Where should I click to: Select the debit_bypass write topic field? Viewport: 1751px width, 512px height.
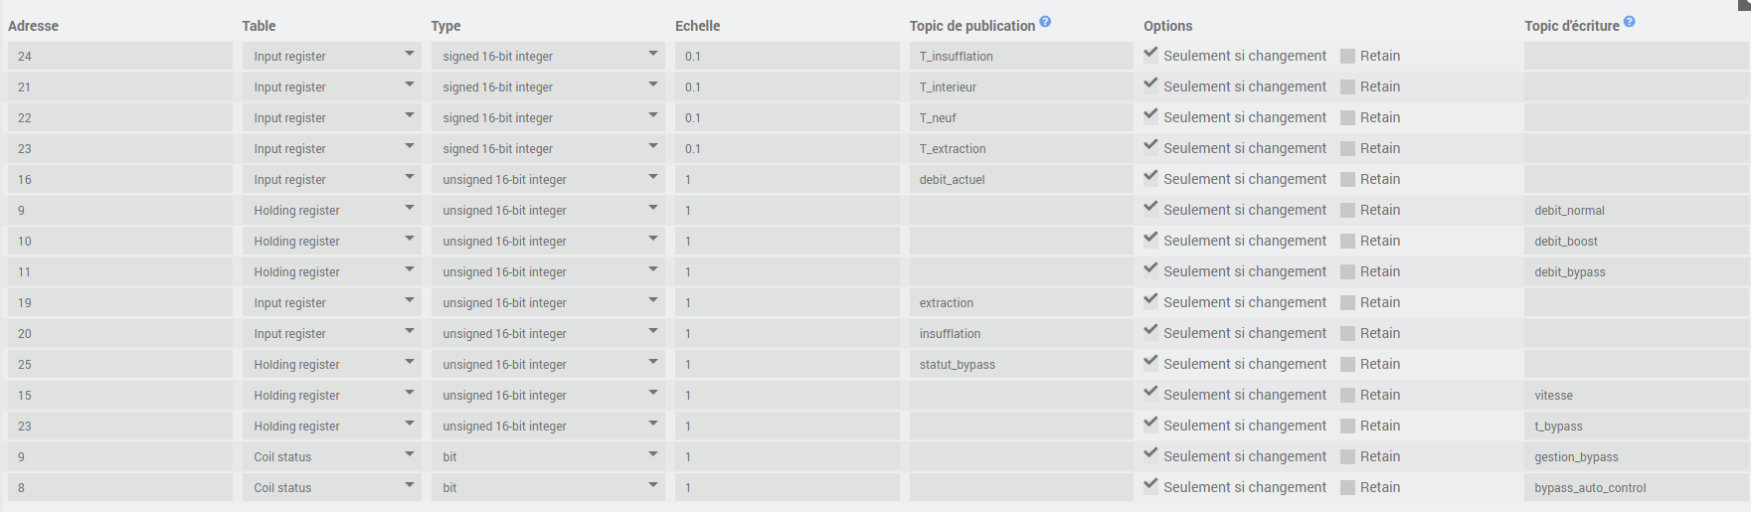(x=1636, y=272)
